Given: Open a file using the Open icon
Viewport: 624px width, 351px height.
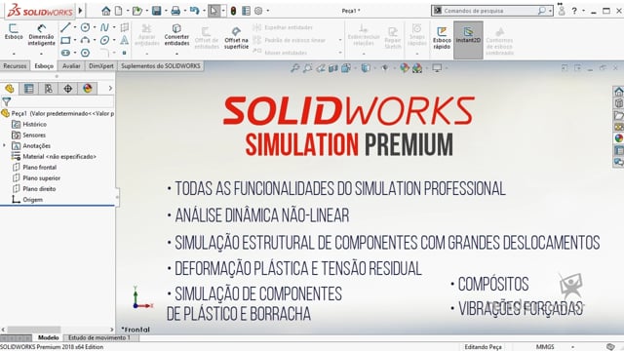Looking at the screenshot, I should [x=137, y=11].
